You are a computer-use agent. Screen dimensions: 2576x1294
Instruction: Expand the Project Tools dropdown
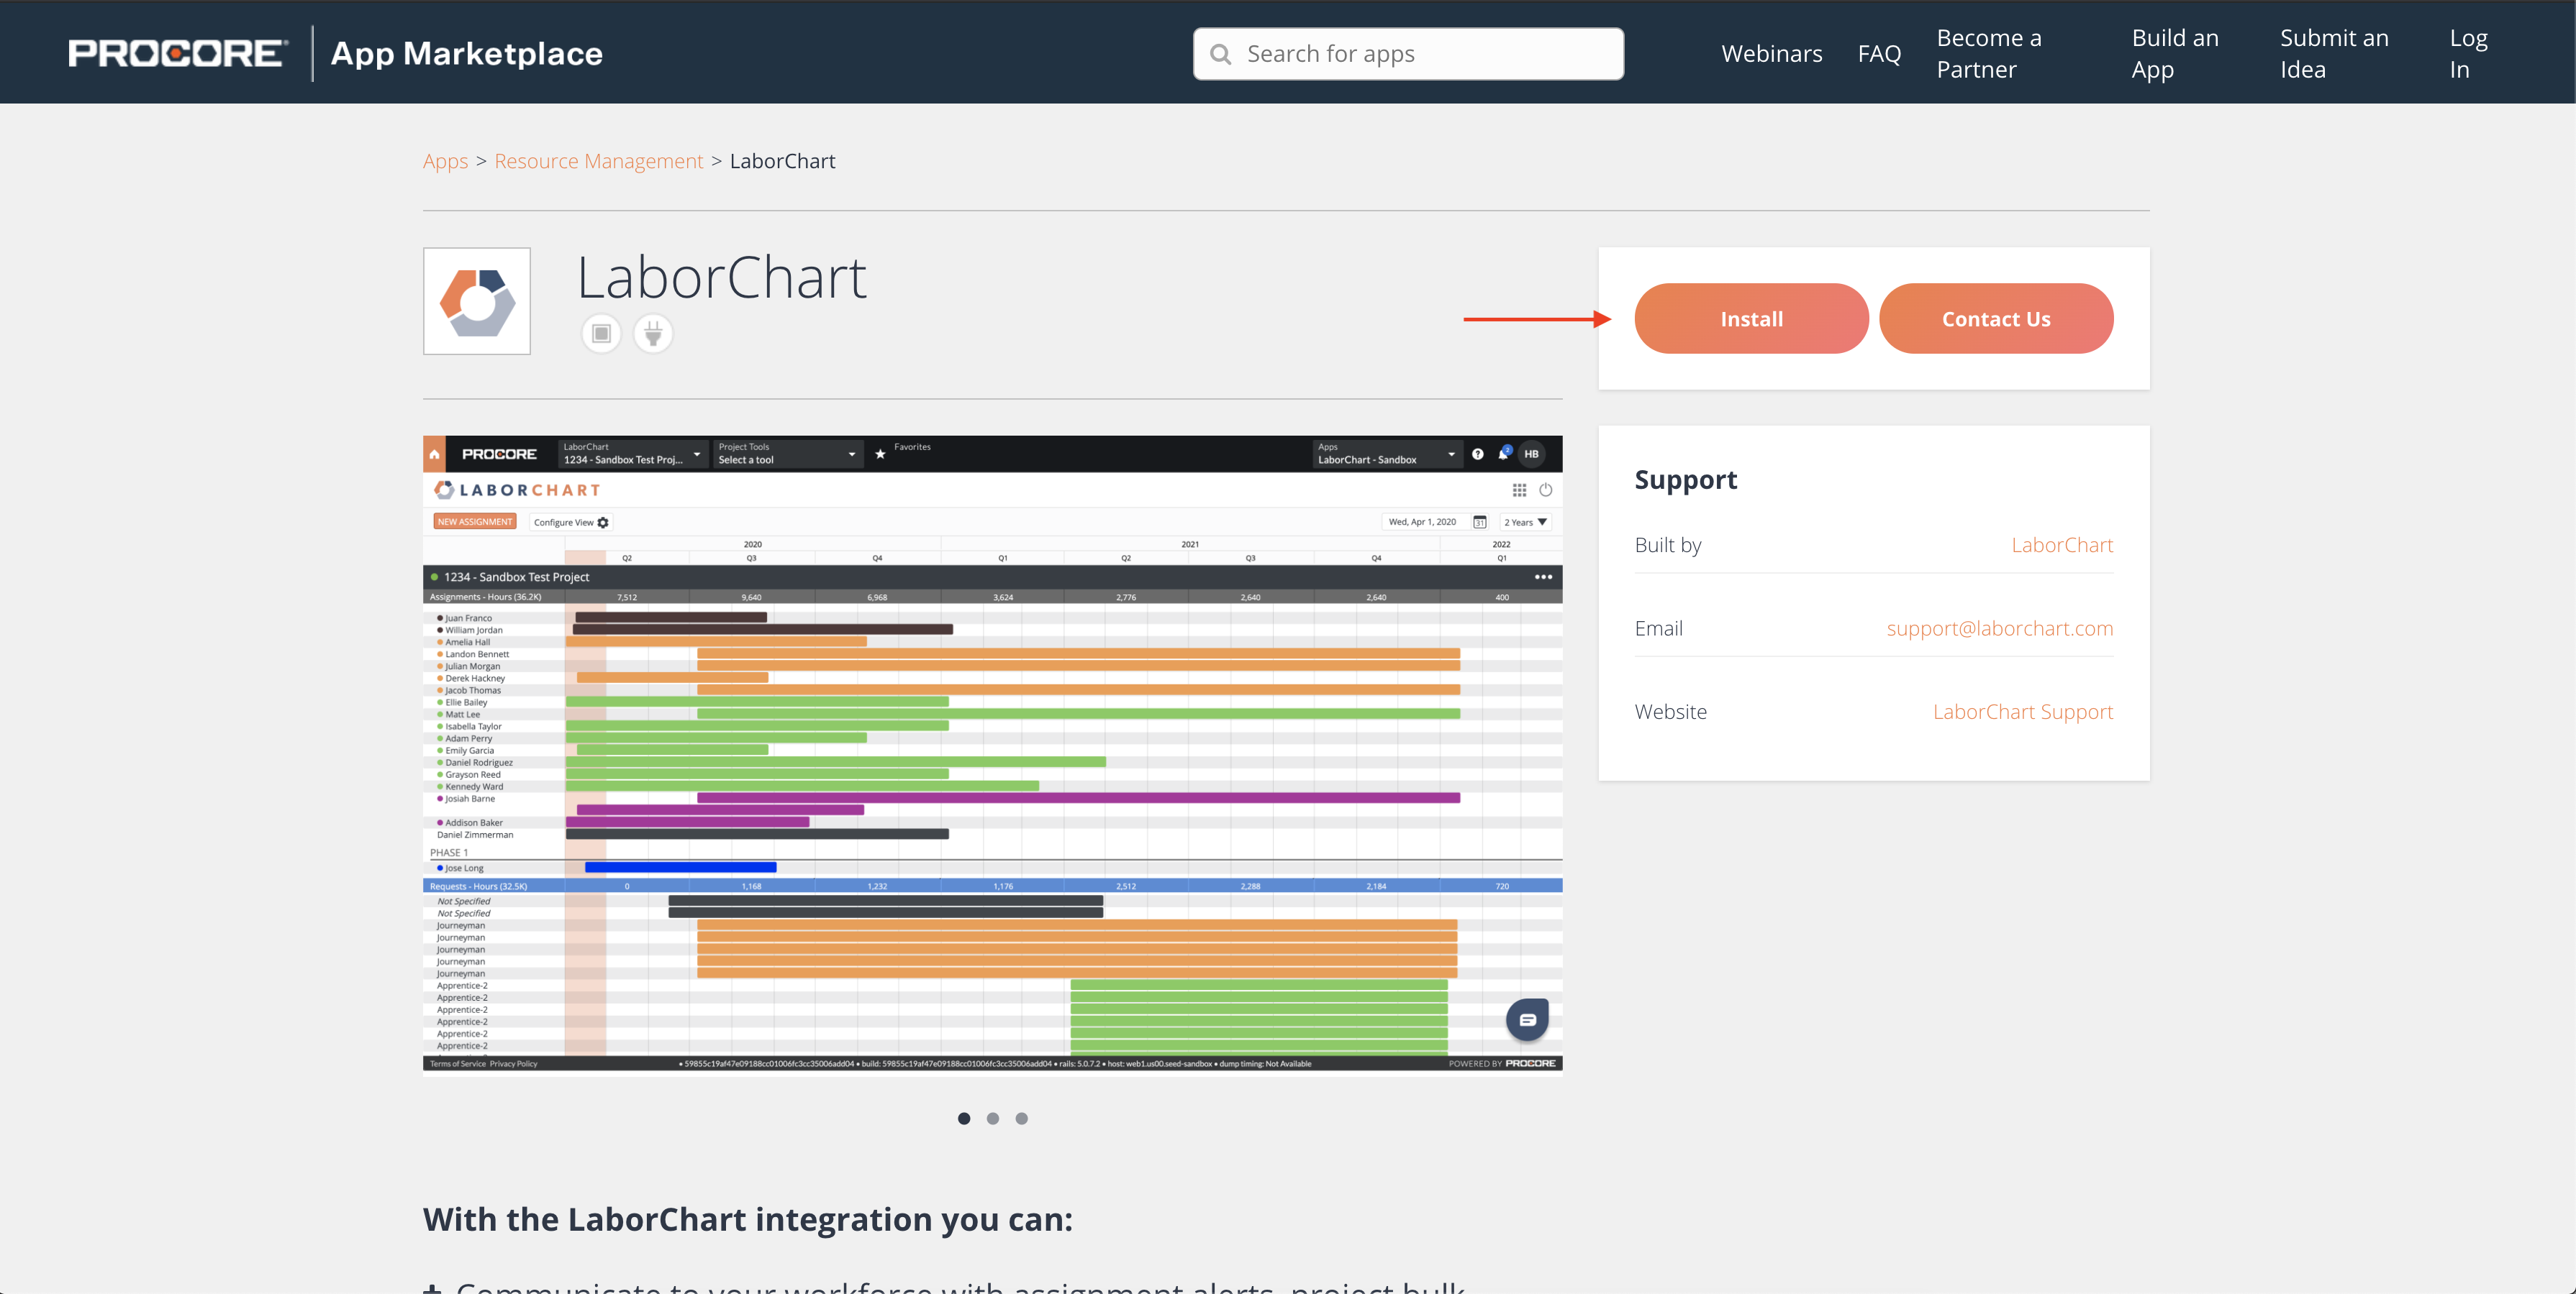pyautogui.click(x=787, y=454)
